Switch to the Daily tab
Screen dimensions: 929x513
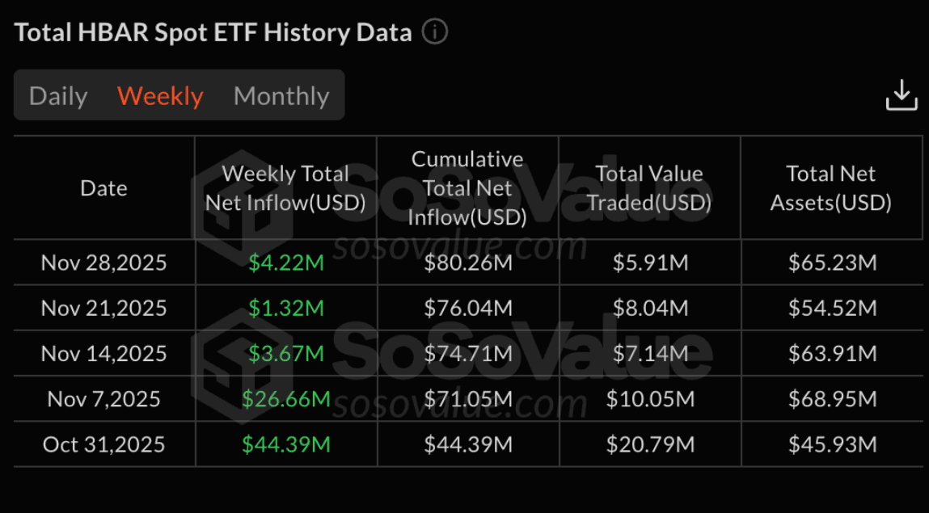click(58, 96)
